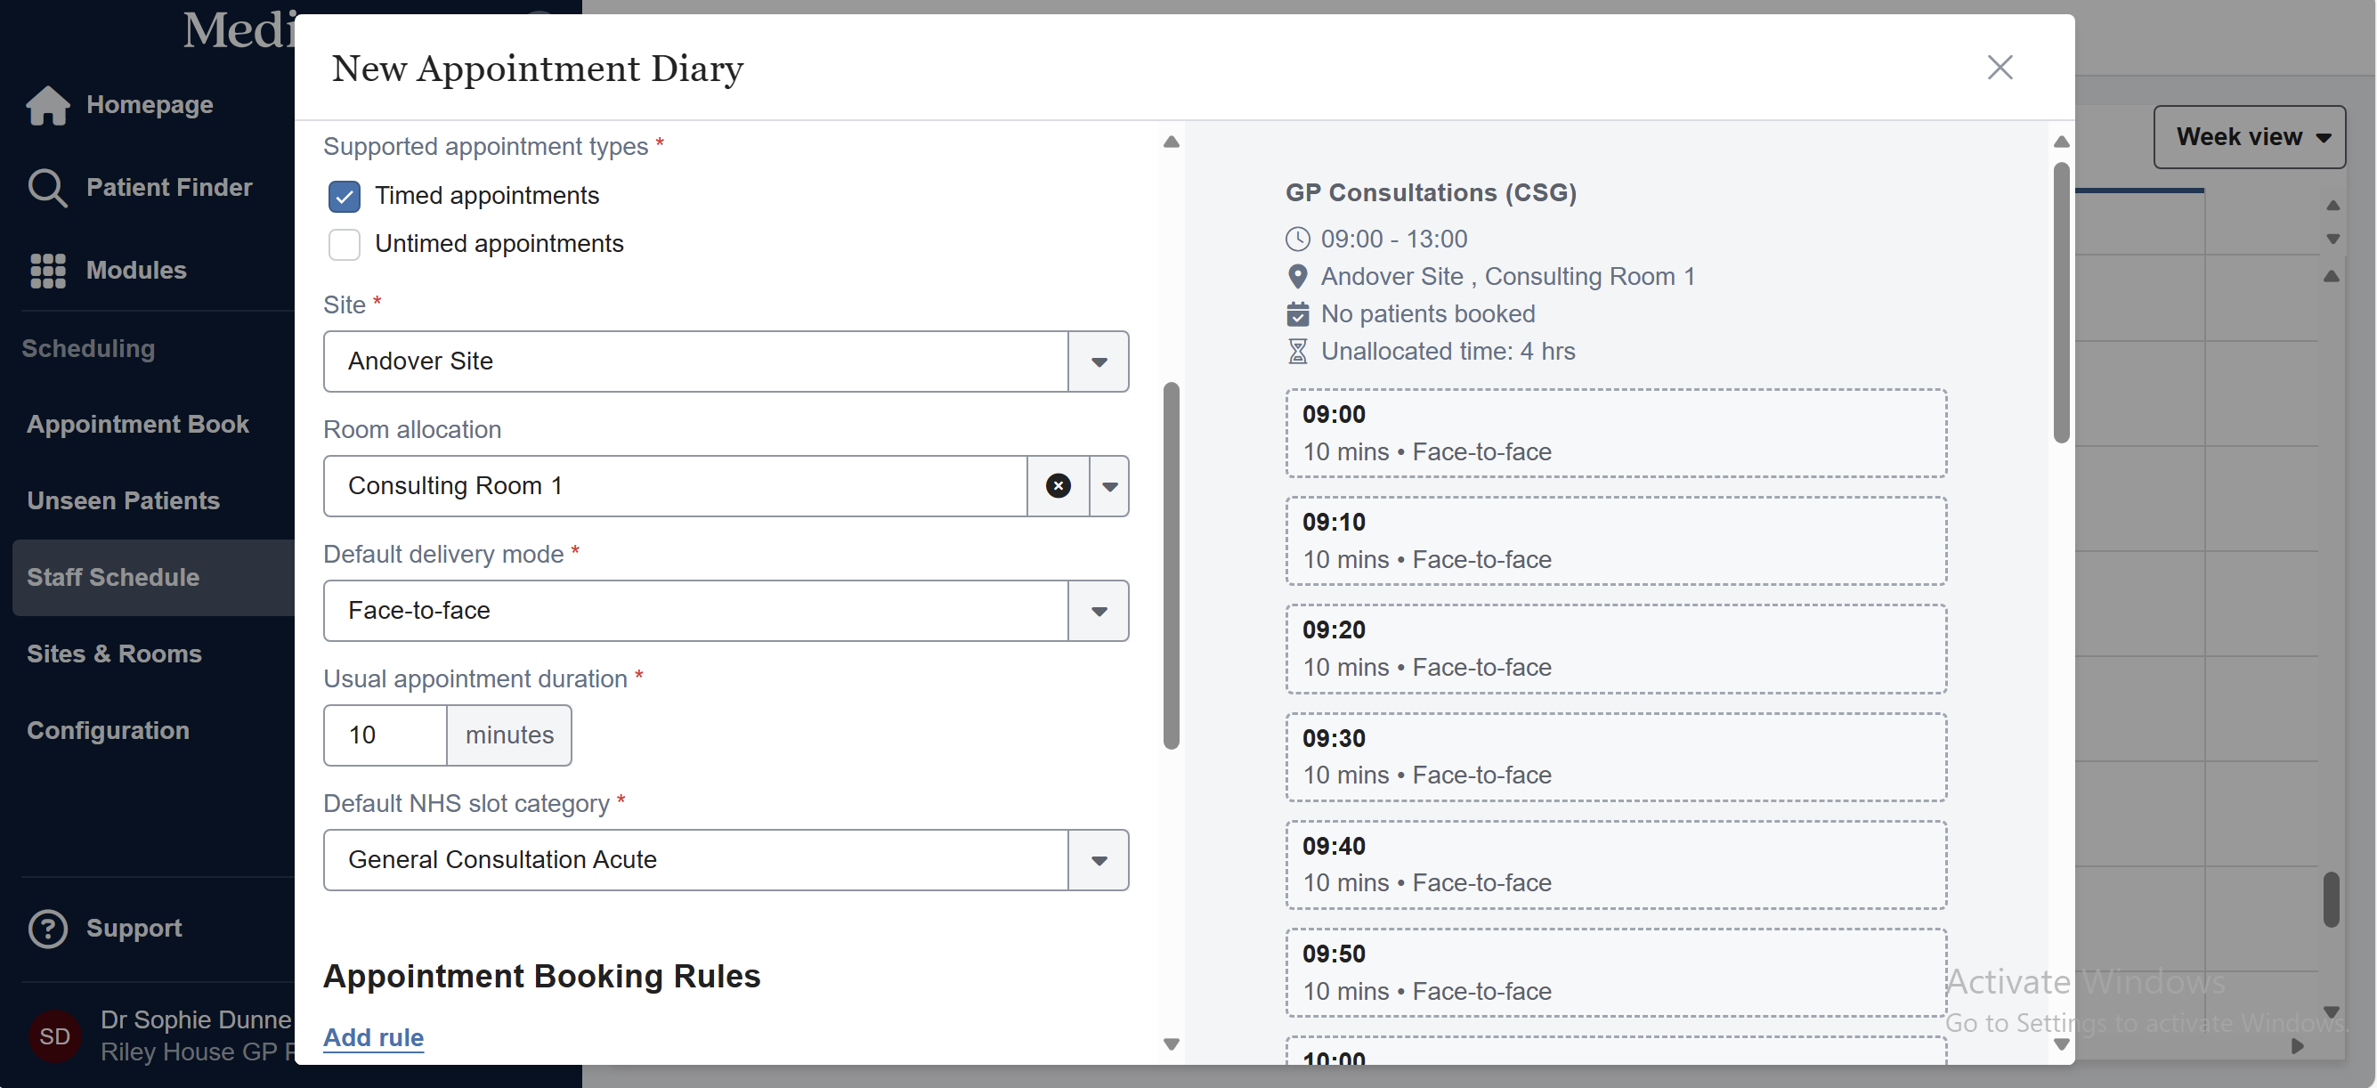Uncheck Timed appointments checkbox
The image size is (2377, 1088).
click(345, 197)
